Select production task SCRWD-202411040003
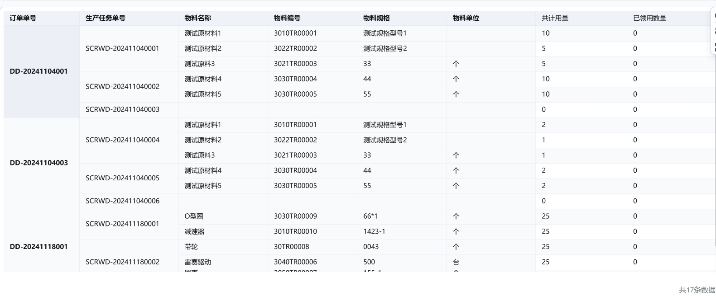 [x=122, y=109]
